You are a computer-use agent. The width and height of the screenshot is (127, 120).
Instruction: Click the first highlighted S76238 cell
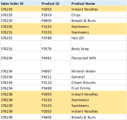(x=20, y=94)
